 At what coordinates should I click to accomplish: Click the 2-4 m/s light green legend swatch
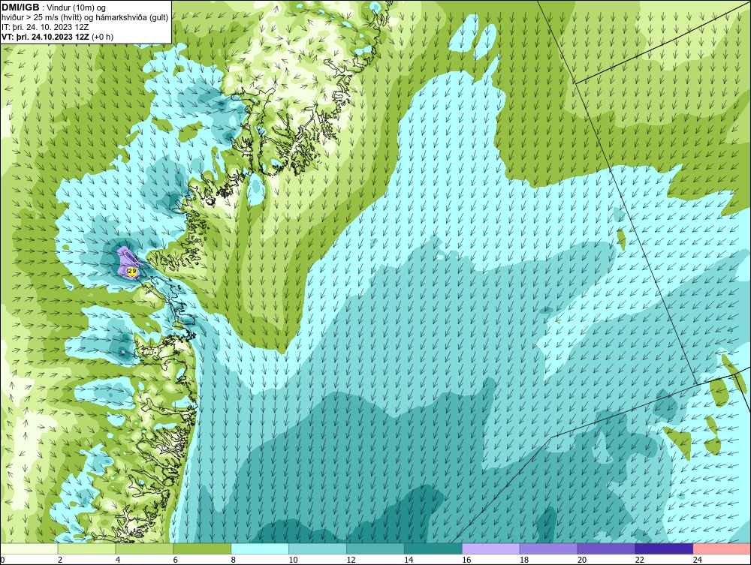click(x=86, y=548)
